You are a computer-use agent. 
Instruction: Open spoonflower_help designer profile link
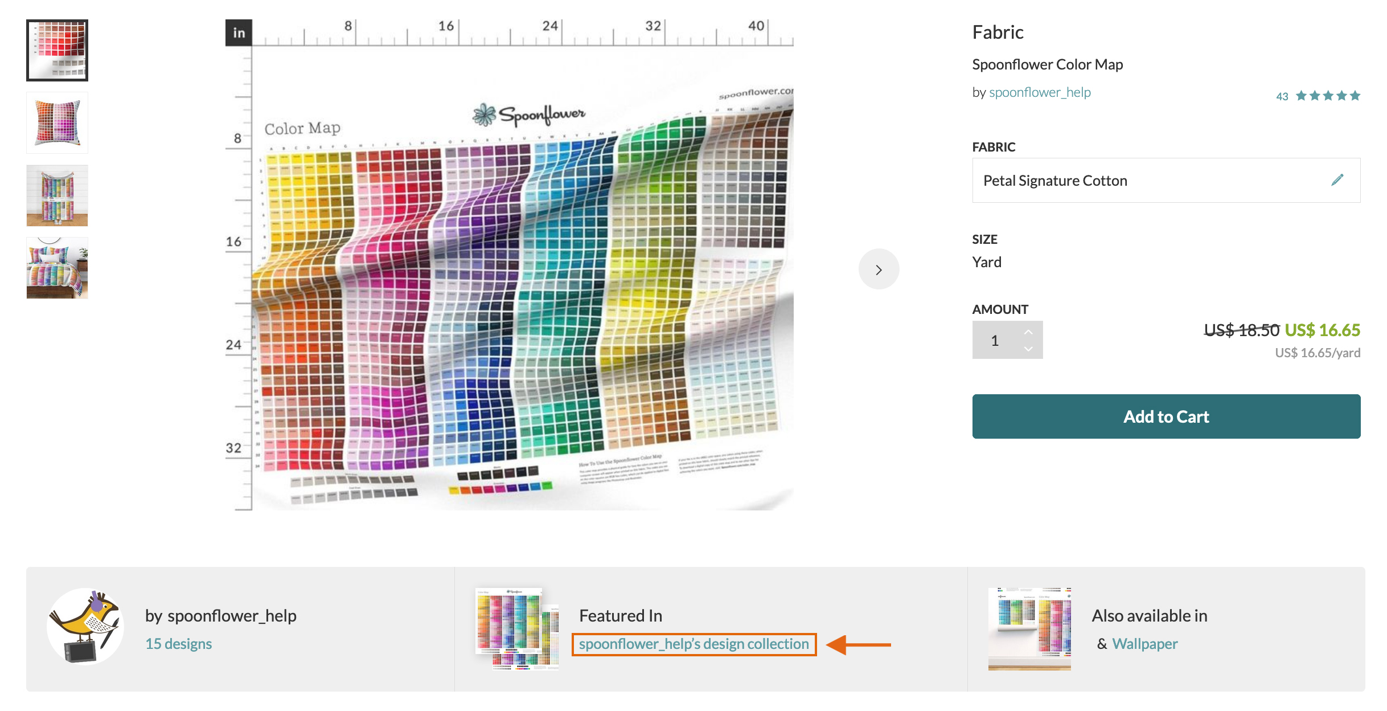pos(1040,92)
